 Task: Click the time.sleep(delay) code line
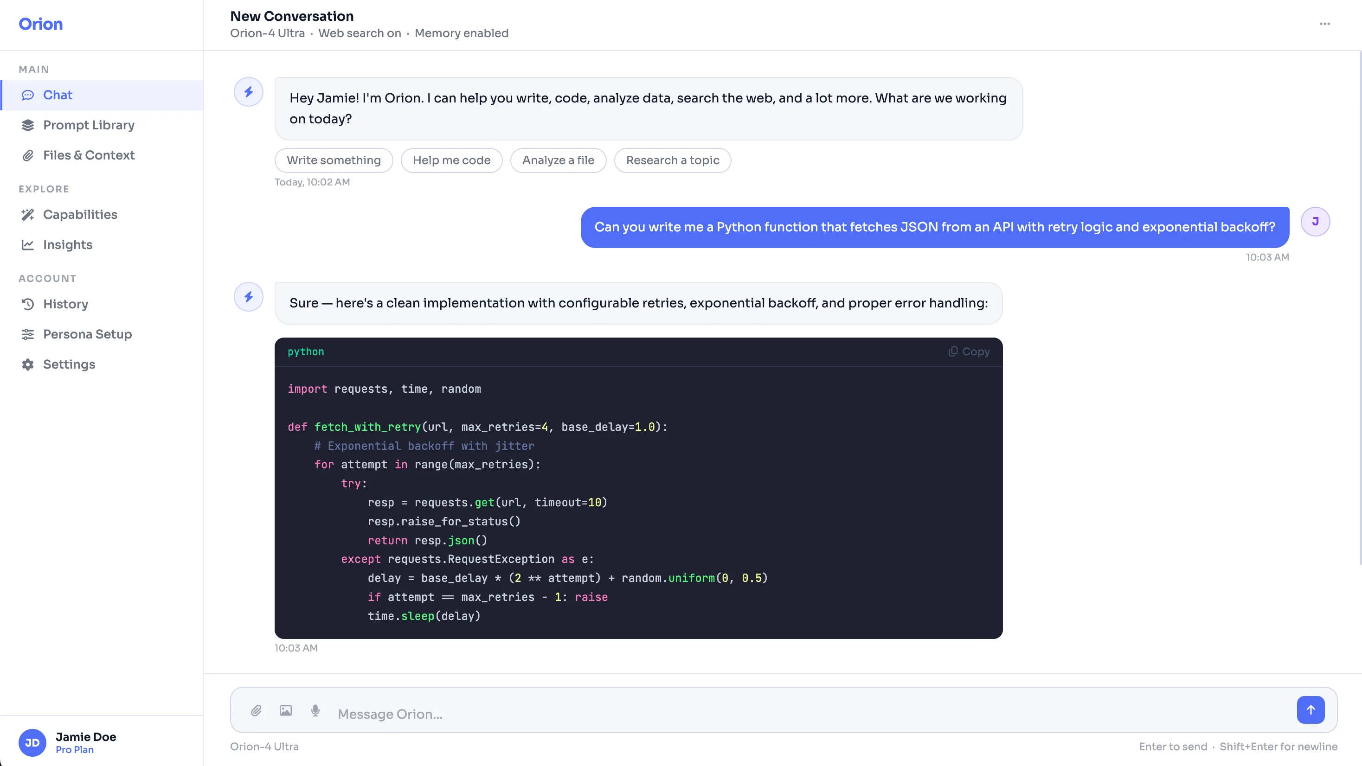(424, 616)
